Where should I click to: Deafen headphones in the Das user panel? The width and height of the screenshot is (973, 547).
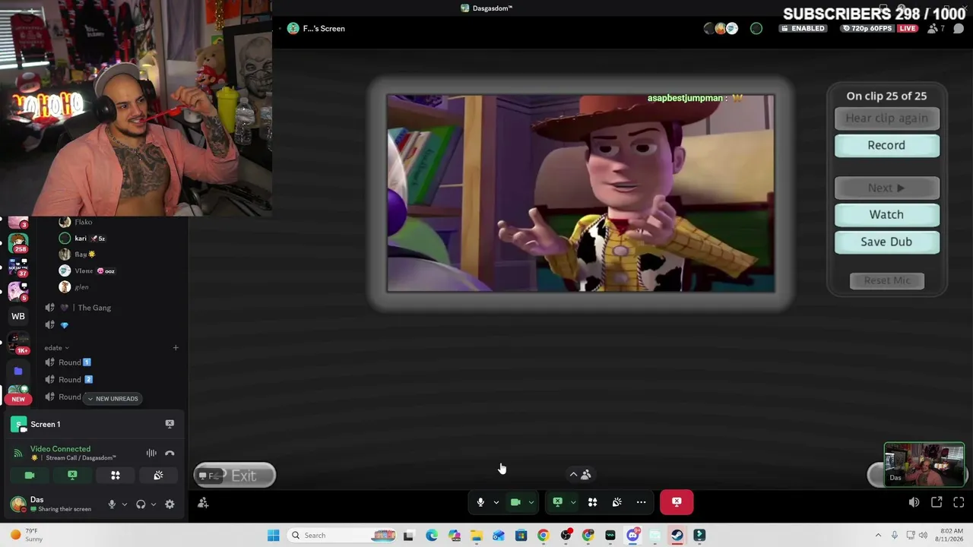pos(141,504)
